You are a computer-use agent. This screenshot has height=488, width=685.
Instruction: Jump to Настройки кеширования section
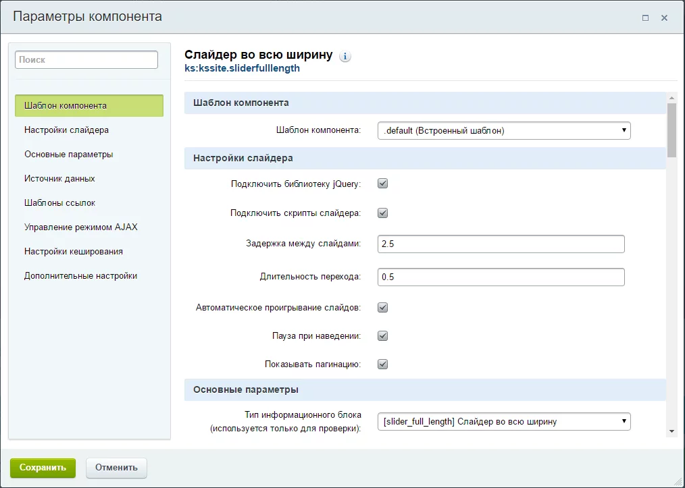73,251
